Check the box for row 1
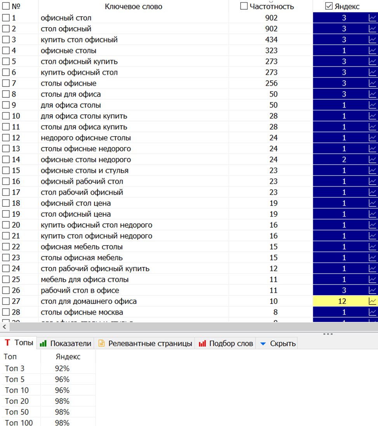 pos(6,18)
